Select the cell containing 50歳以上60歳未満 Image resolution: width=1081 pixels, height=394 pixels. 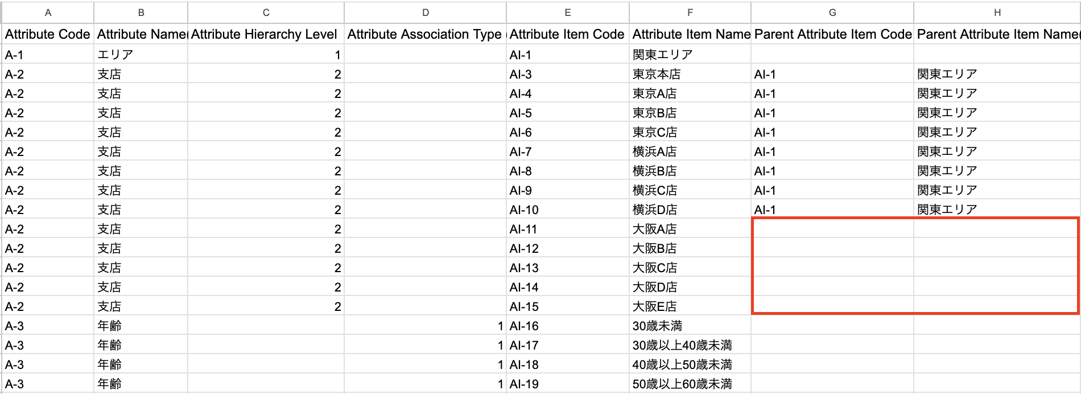(x=690, y=383)
